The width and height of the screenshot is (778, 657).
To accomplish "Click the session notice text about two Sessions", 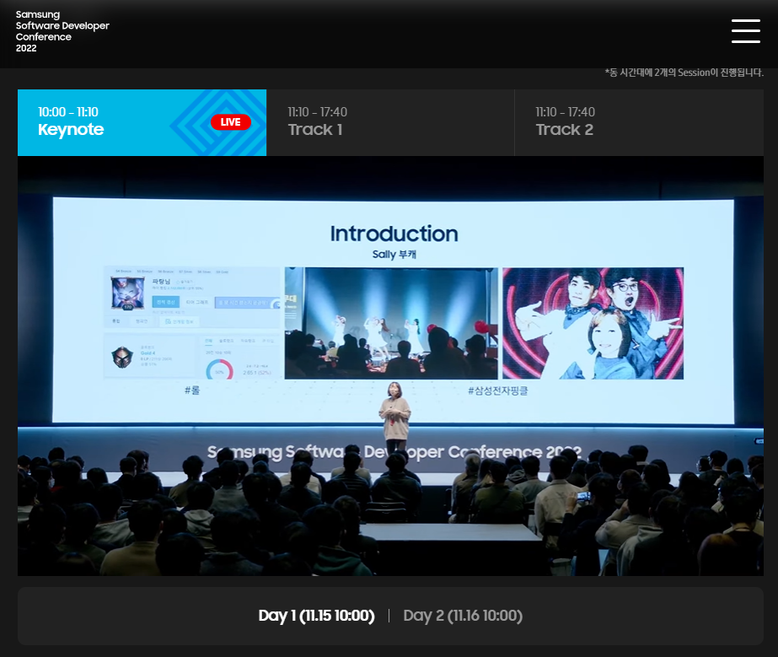I will point(684,73).
